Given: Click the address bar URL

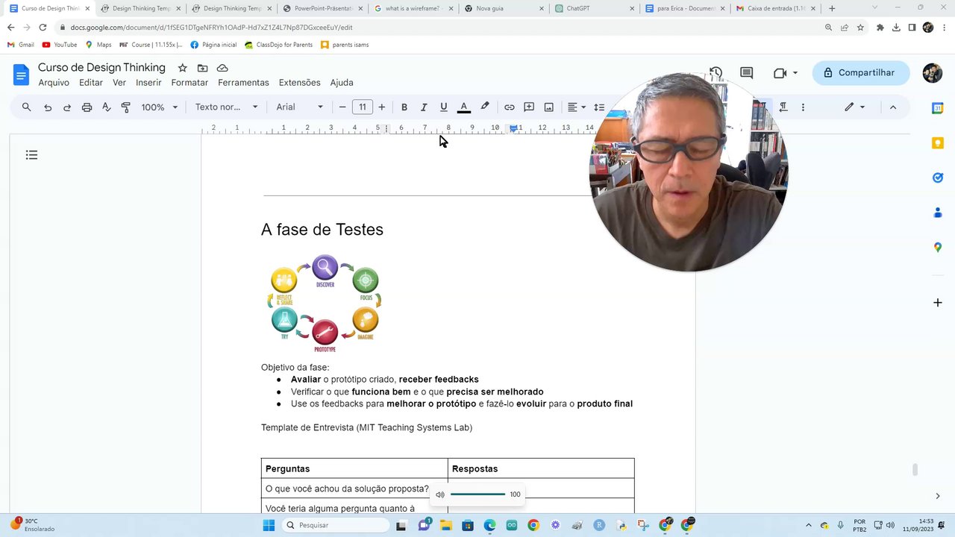Looking at the screenshot, I should (212, 28).
